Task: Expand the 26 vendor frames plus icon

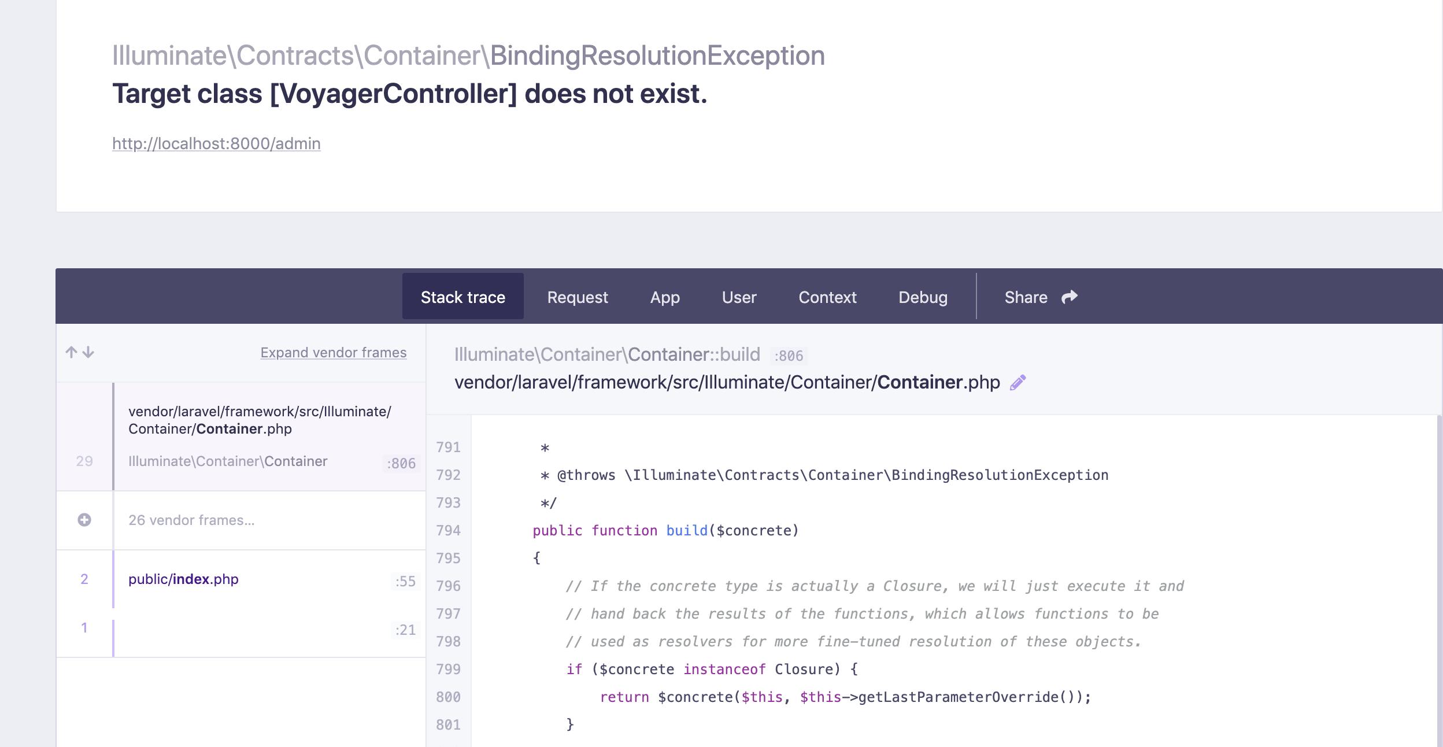Action: (84, 520)
